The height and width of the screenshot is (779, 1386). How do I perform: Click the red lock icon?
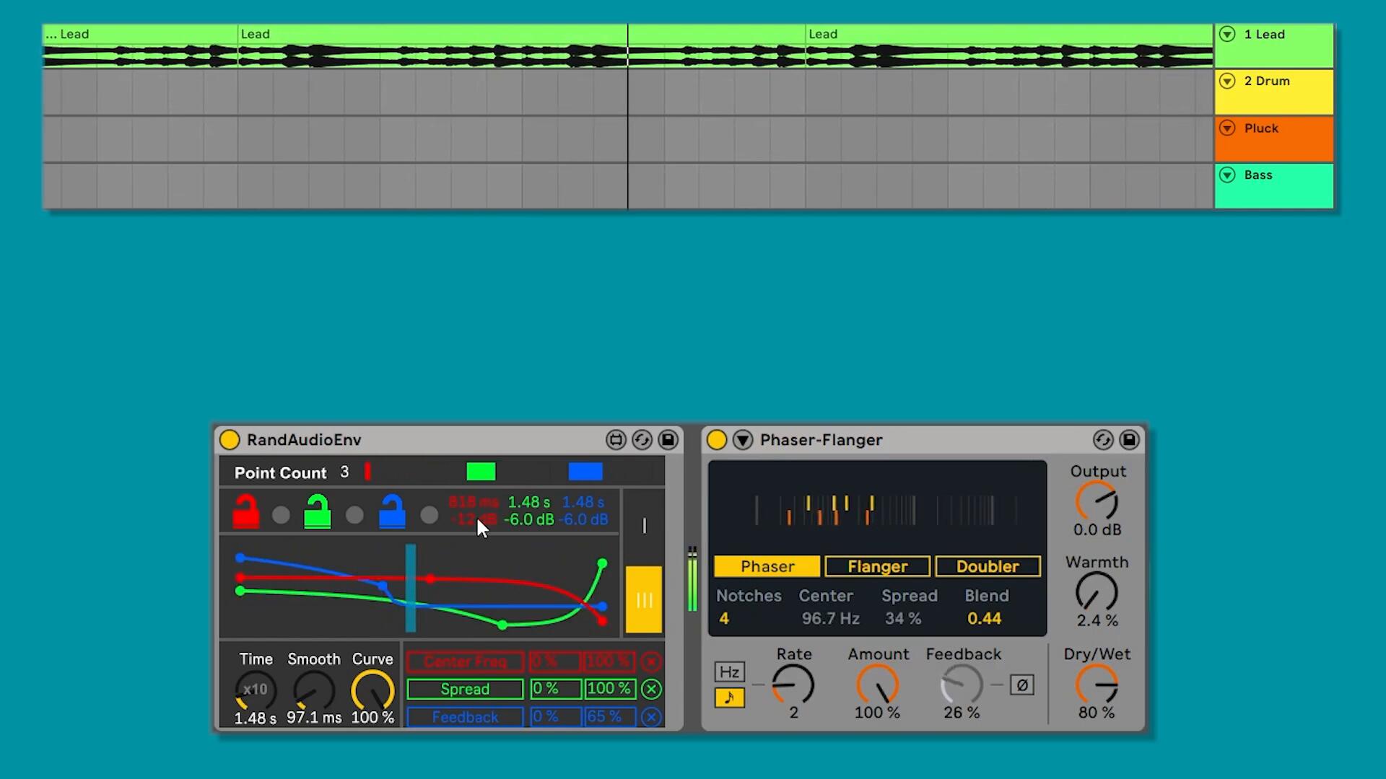click(x=246, y=511)
